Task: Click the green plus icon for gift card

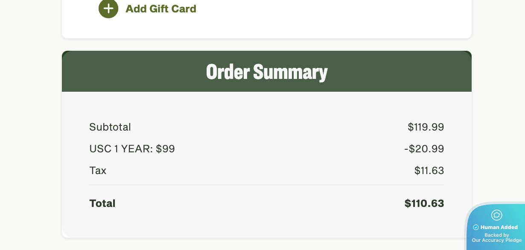Action: pos(108,9)
